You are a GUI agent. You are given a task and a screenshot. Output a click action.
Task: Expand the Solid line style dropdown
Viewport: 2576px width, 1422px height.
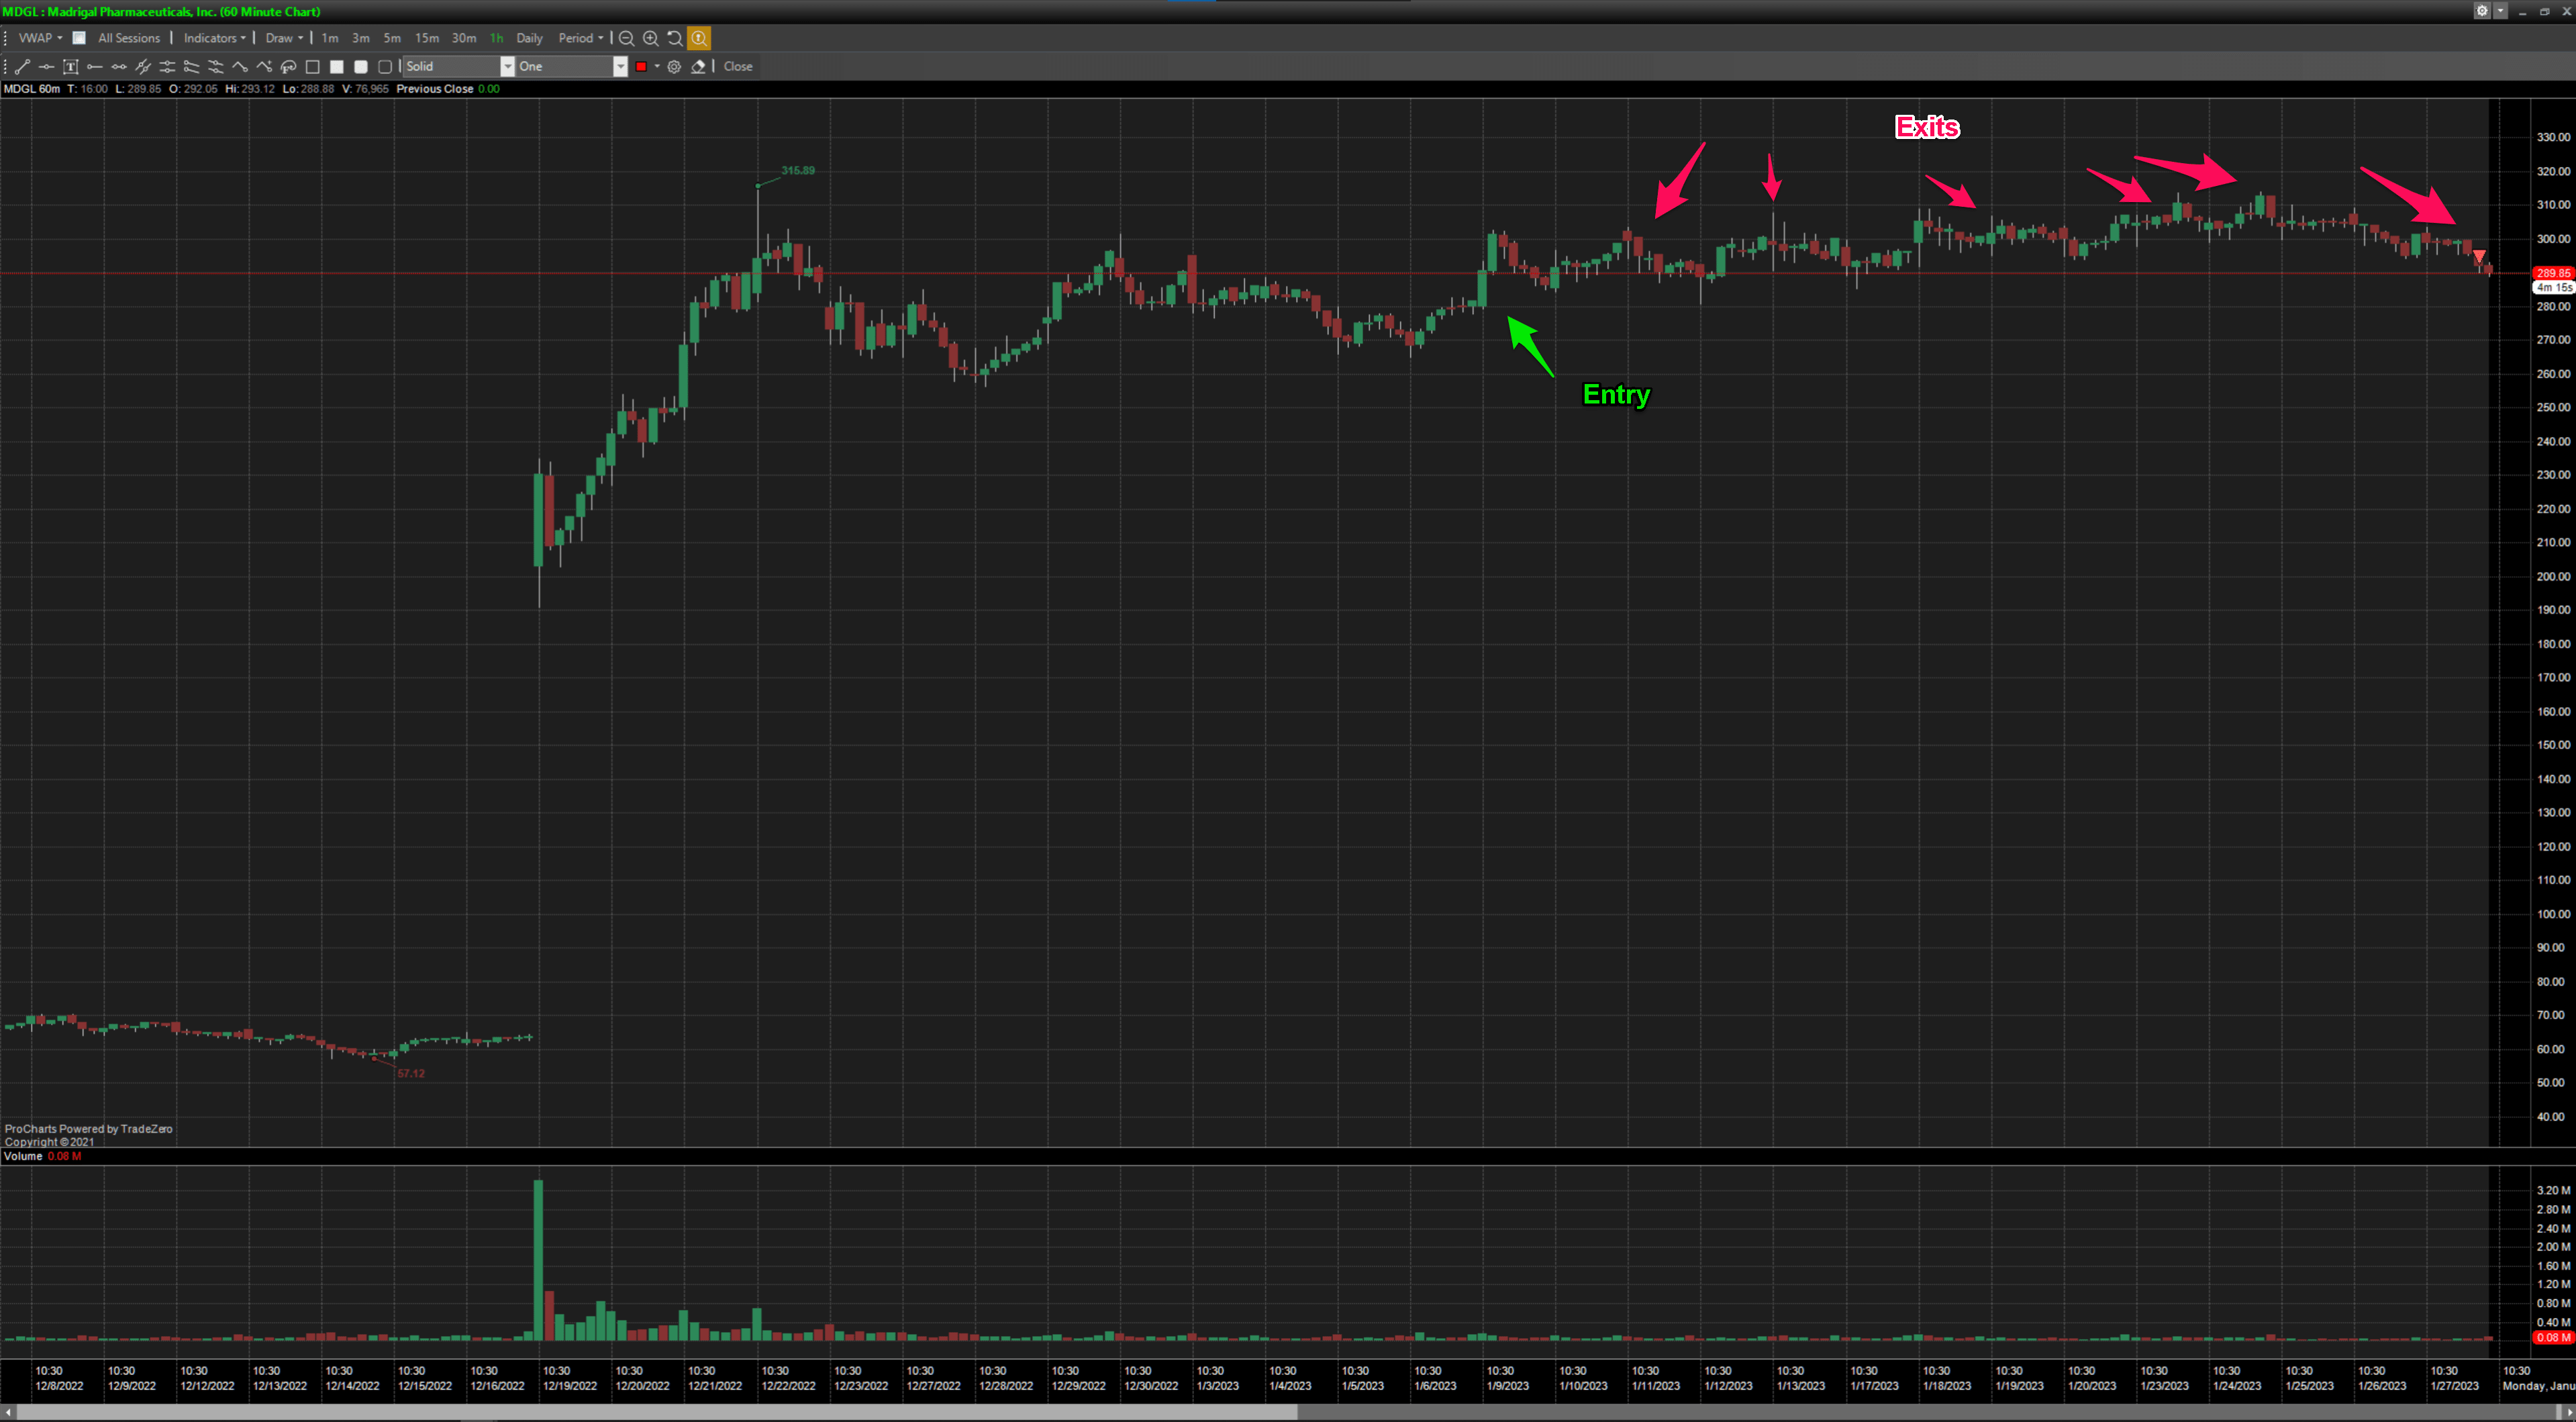pos(507,67)
